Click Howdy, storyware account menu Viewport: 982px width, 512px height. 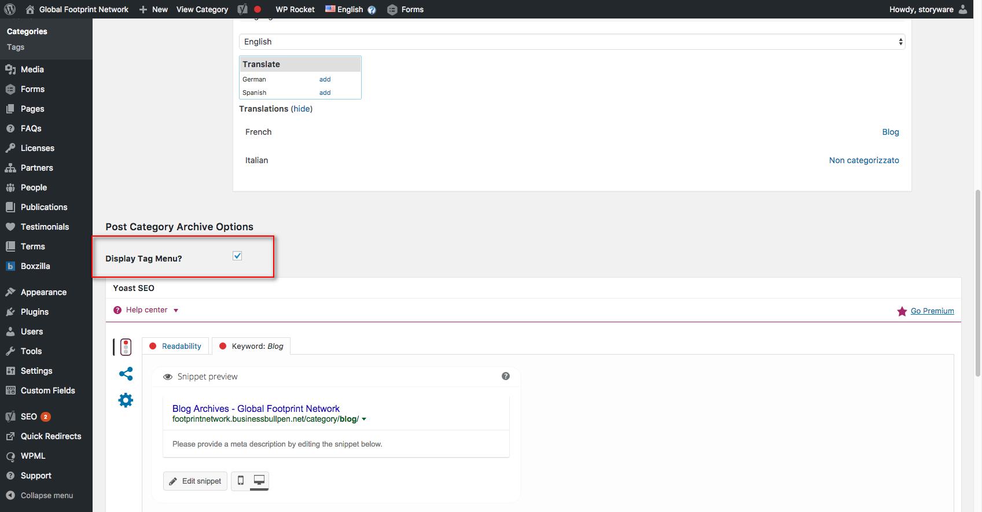click(928, 9)
